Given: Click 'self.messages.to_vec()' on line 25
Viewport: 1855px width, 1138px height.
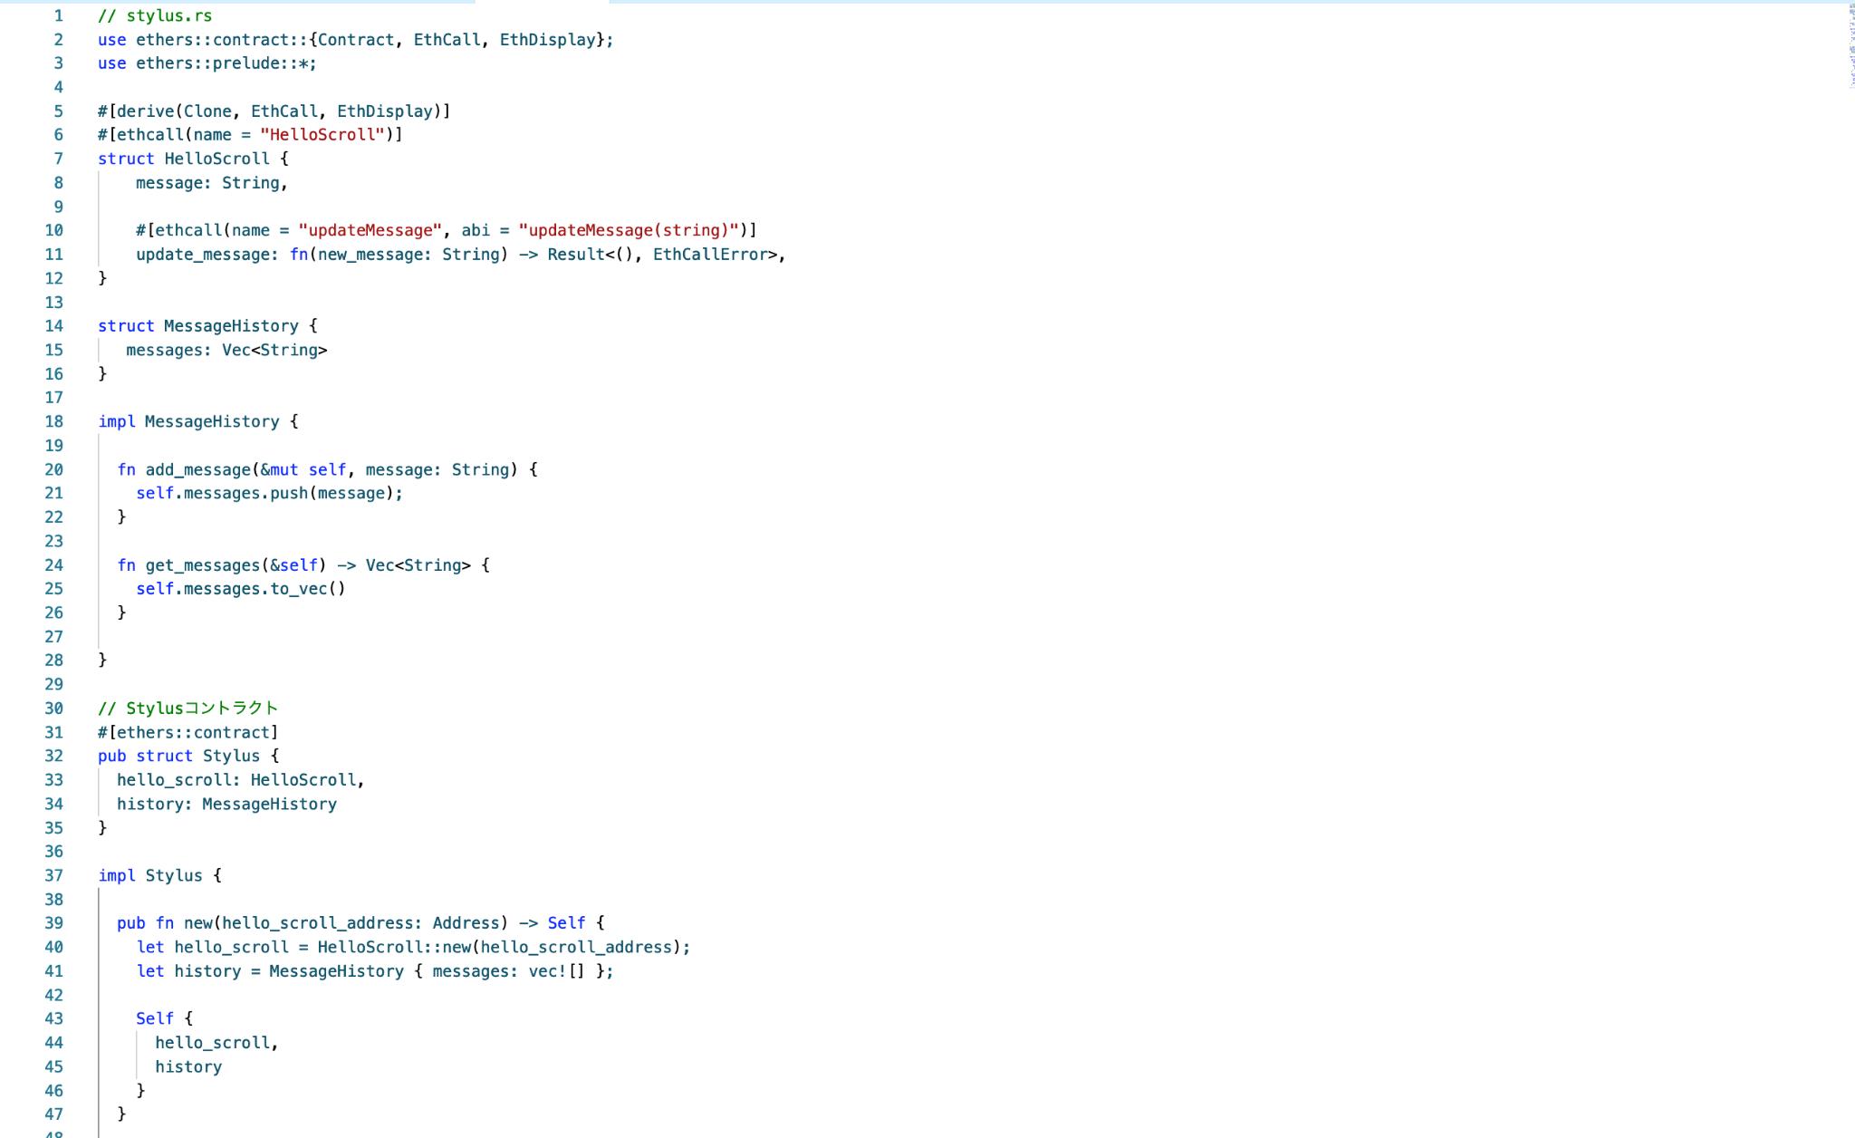Looking at the screenshot, I should coord(241,589).
